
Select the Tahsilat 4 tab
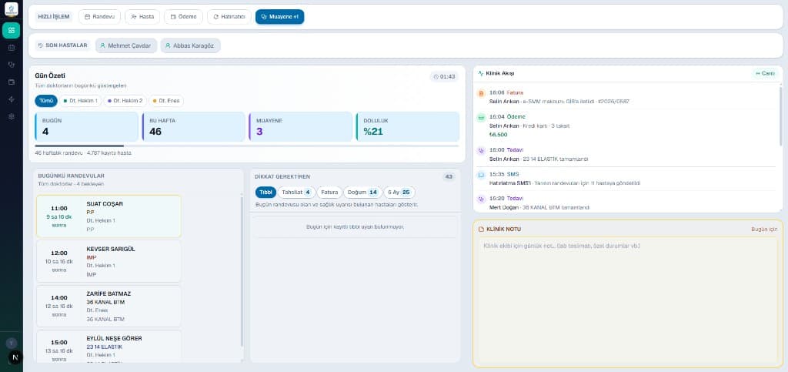point(296,192)
